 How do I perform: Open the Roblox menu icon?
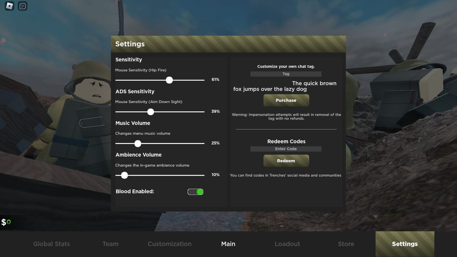click(10, 6)
